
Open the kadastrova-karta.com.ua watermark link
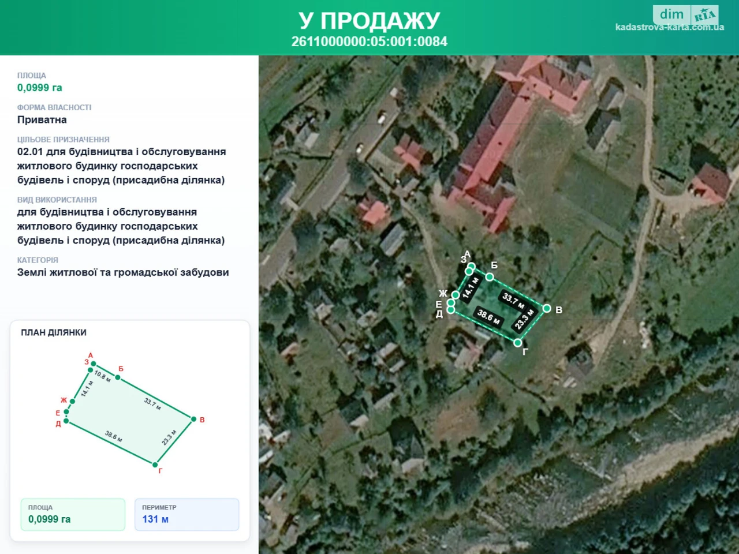click(x=669, y=27)
